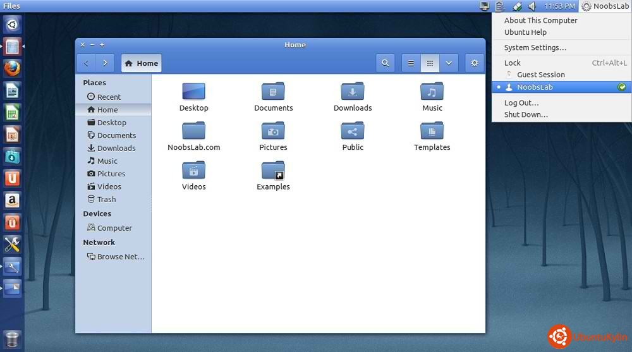Select the NoobsLab user session
Screen dimensions: 632x352
535,87
